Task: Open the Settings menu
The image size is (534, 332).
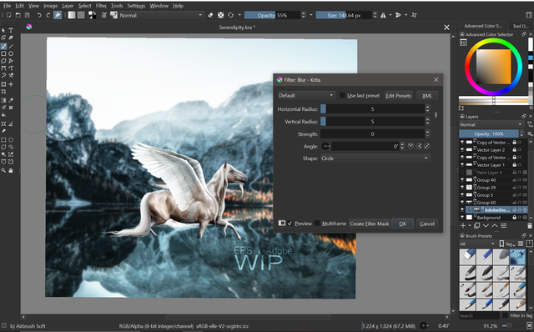Action: pos(136,6)
